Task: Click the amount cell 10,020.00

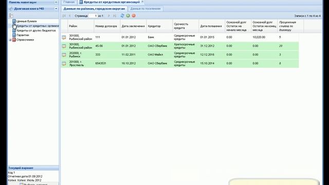Action: tap(259, 37)
